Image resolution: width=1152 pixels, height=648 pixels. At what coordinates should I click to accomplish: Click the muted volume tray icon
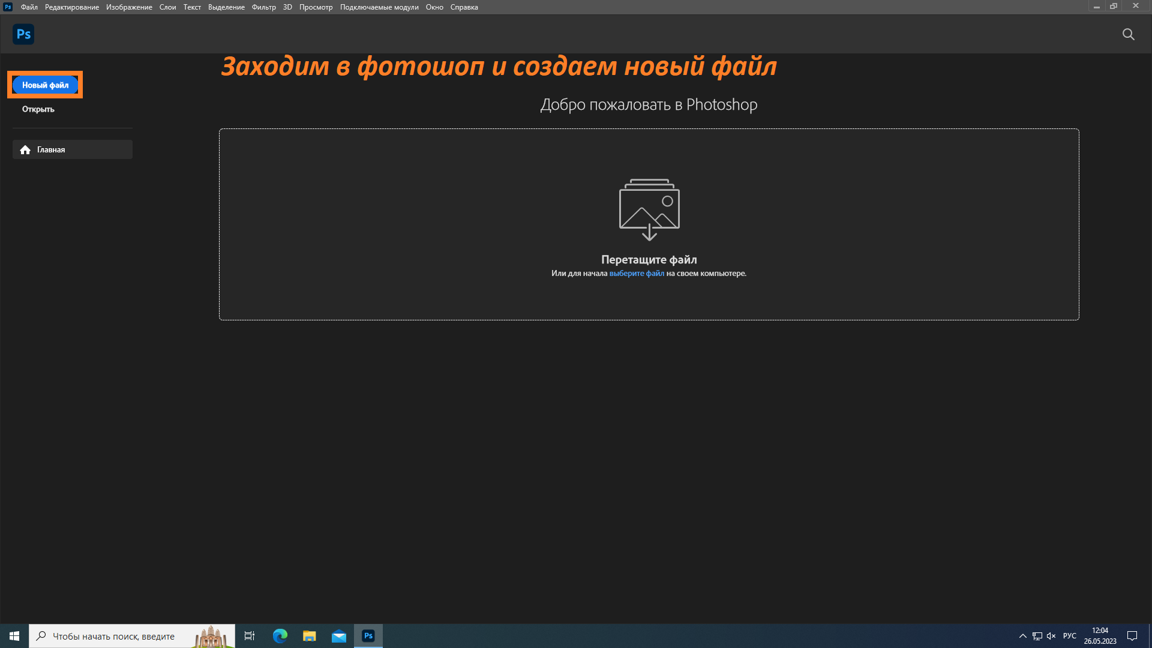coord(1051,636)
